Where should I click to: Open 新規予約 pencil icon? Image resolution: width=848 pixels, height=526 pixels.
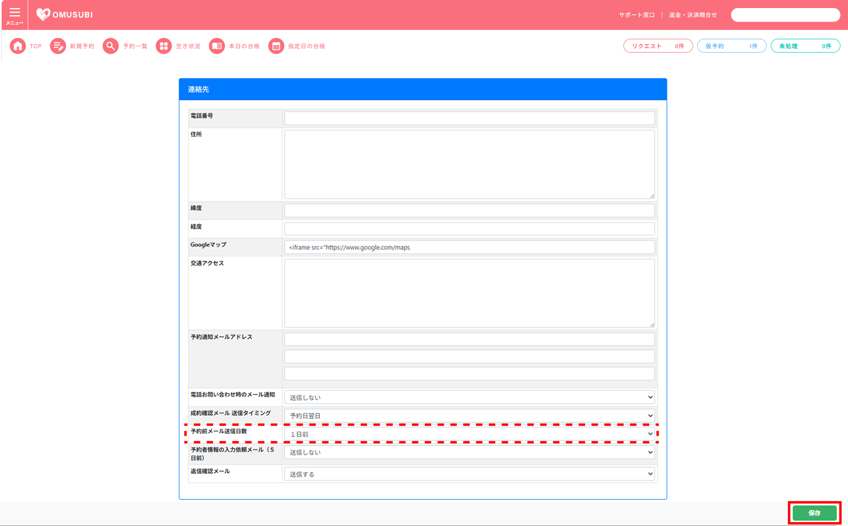[x=58, y=46]
